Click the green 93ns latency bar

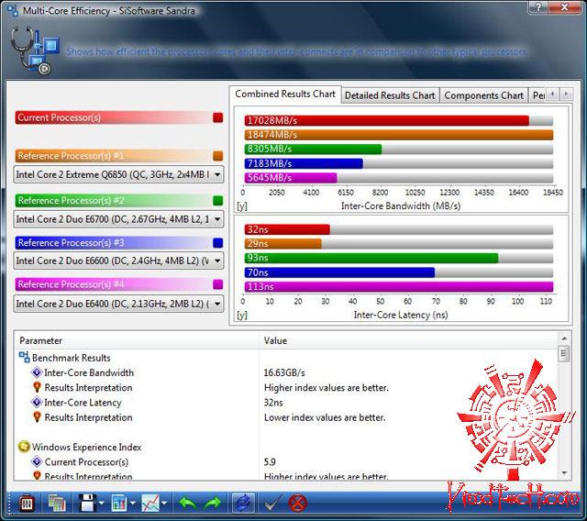coord(371,258)
